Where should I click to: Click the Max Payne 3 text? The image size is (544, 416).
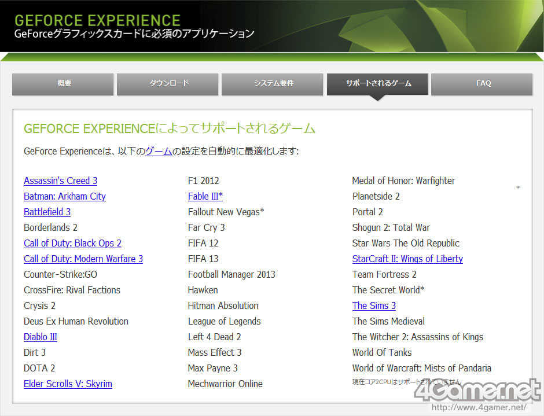click(213, 368)
